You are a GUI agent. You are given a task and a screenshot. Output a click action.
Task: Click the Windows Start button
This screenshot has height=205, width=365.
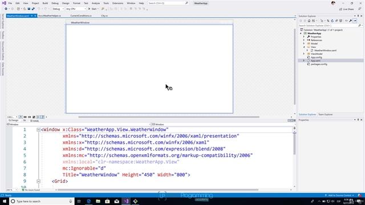pyautogui.click(x=5, y=201)
